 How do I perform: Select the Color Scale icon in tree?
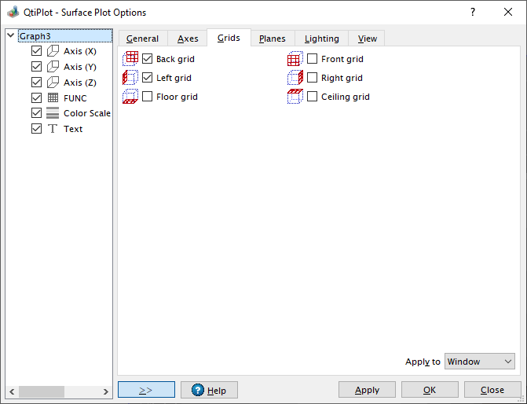click(x=53, y=113)
